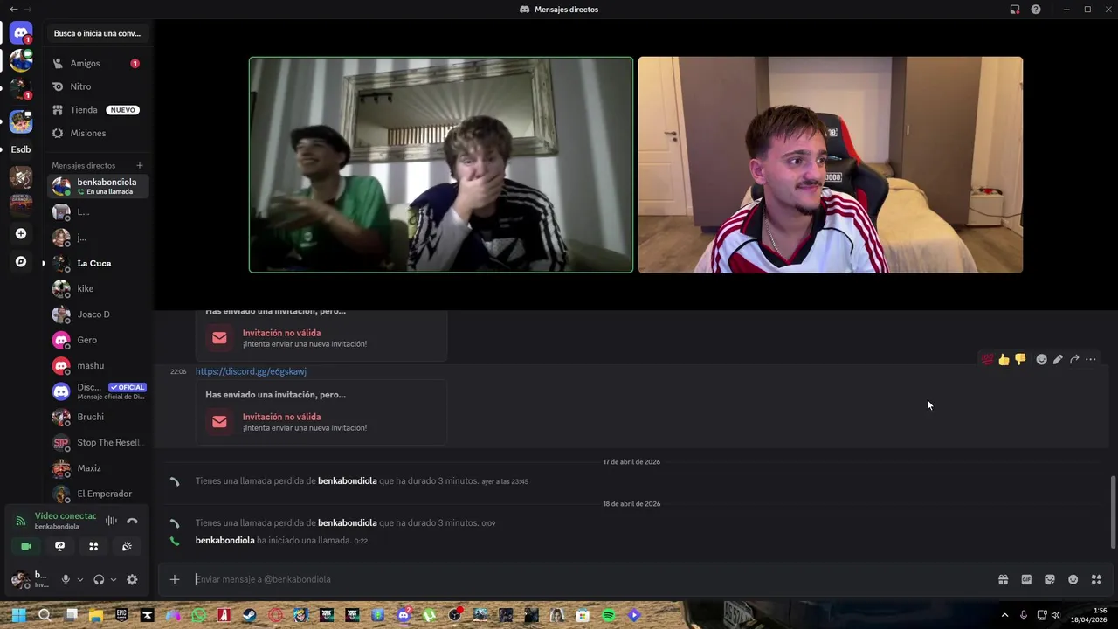Open the mashu conversation
This screenshot has height=629, width=1118.
(x=98, y=365)
